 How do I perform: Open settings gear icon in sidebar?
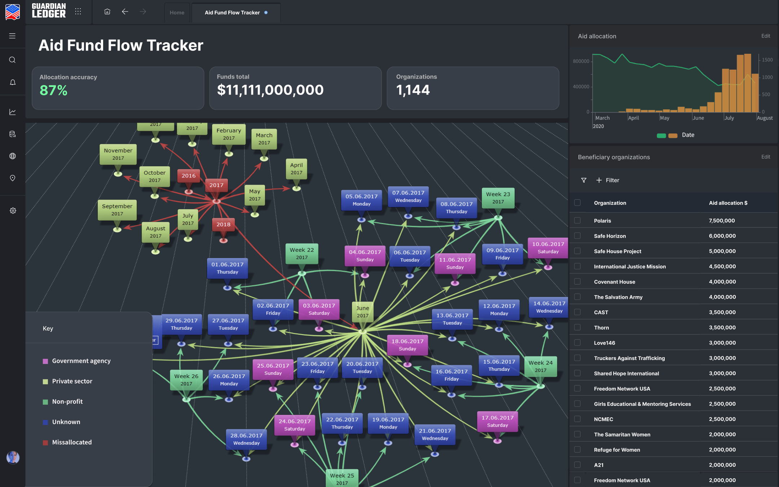(x=13, y=210)
